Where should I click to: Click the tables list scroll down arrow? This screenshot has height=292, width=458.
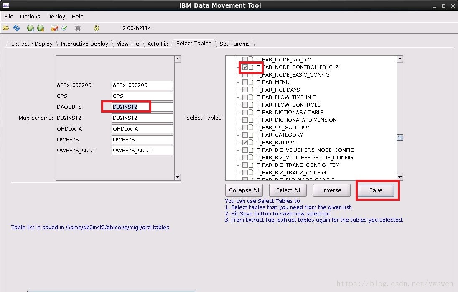(400, 177)
